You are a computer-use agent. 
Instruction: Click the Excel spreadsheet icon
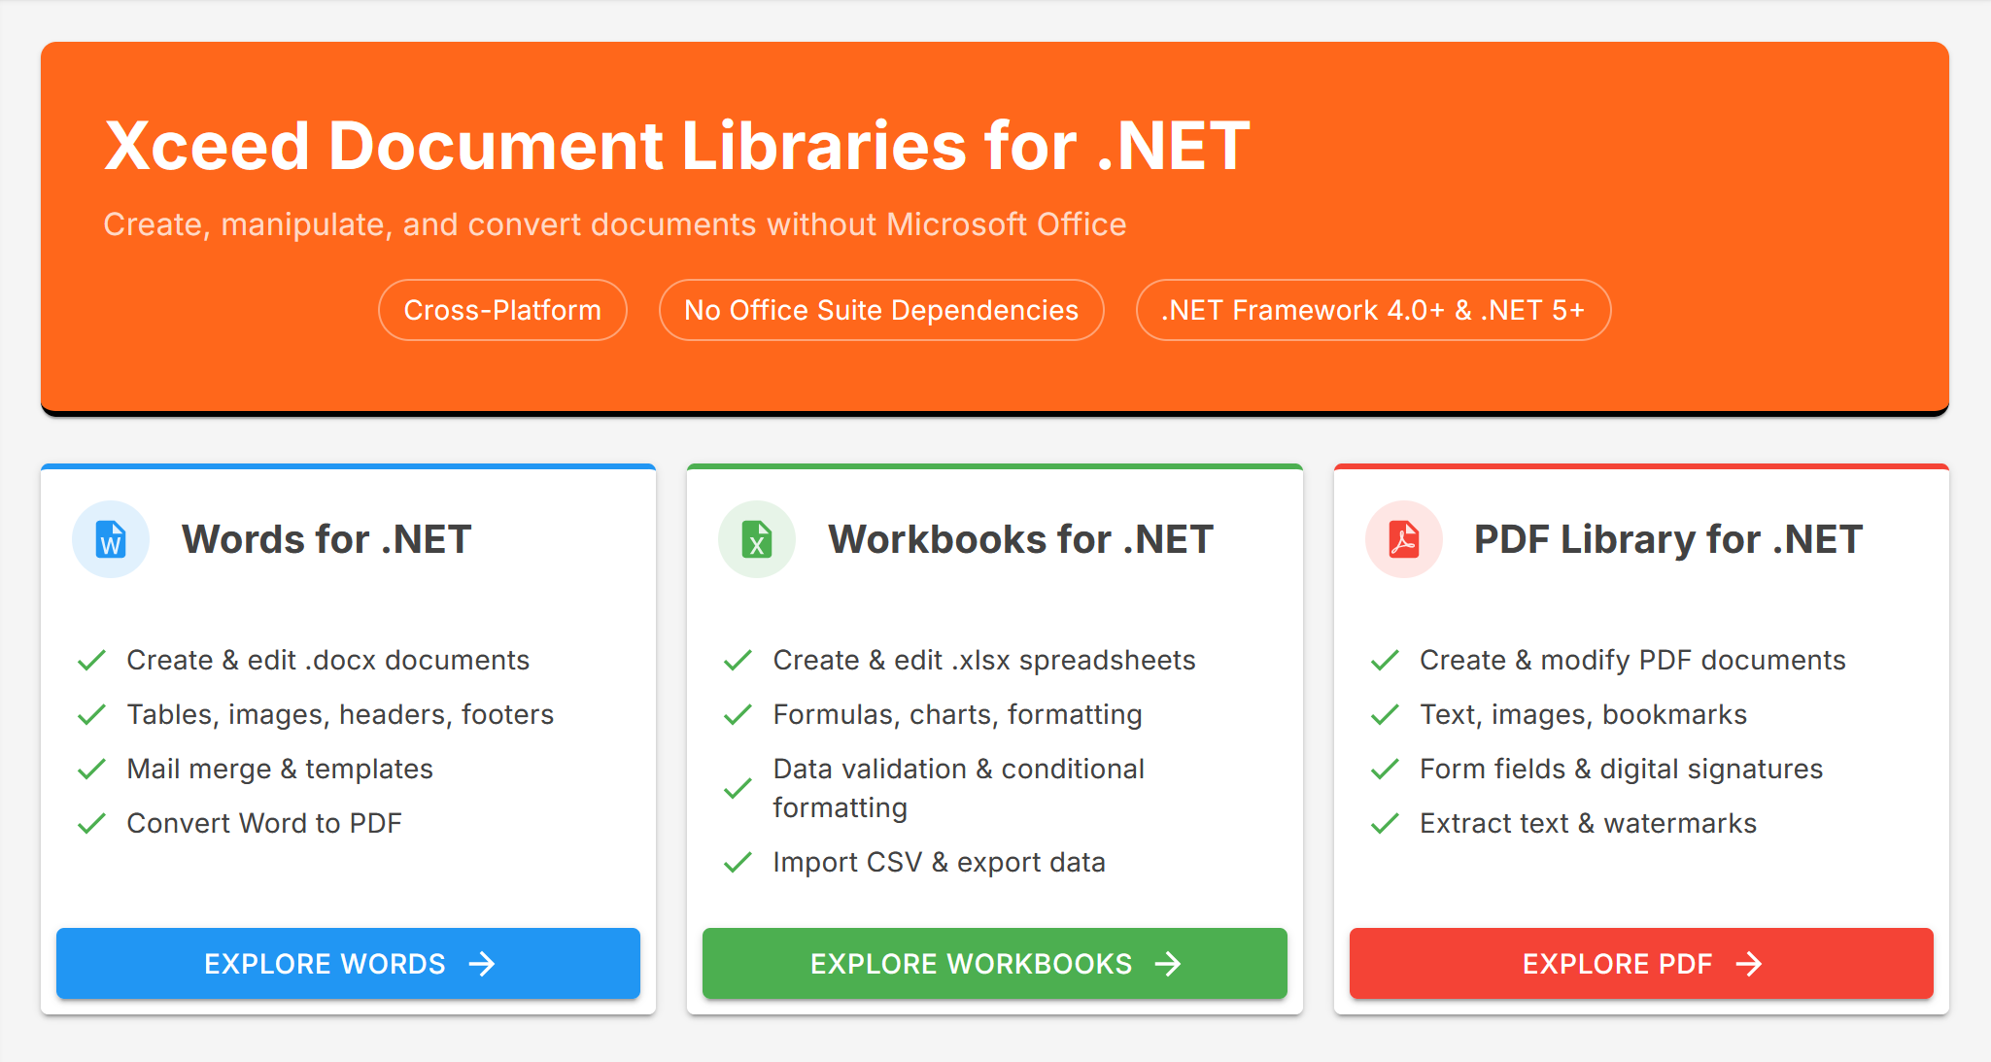[757, 539]
